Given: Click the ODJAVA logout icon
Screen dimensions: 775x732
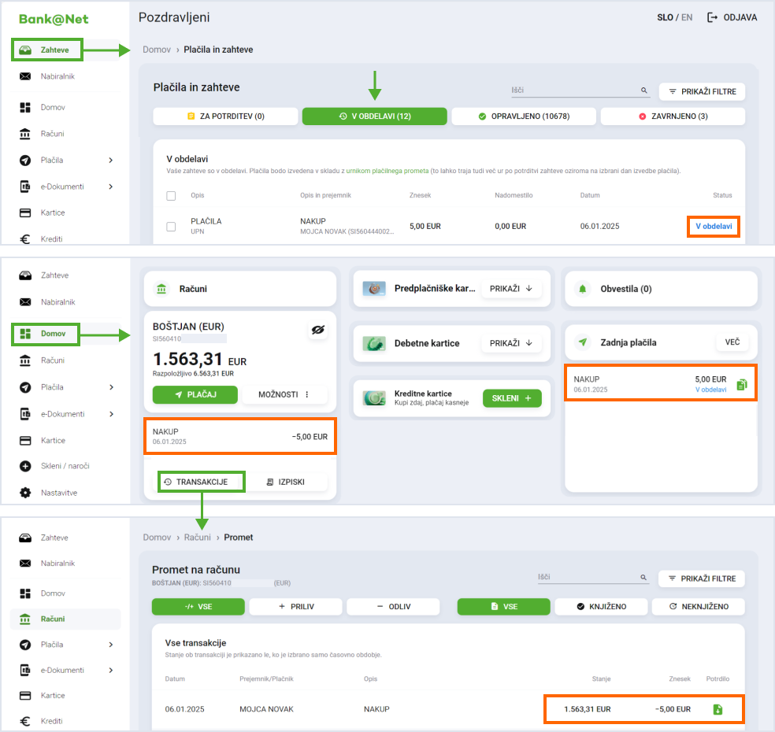Looking at the screenshot, I should click(x=713, y=17).
